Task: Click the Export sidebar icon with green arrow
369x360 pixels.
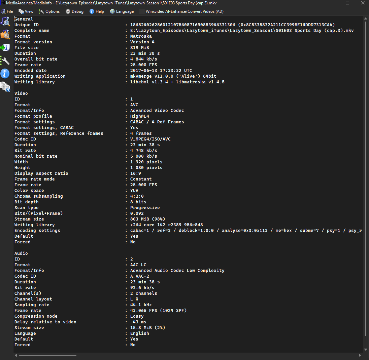Action: click(x=5, y=47)
